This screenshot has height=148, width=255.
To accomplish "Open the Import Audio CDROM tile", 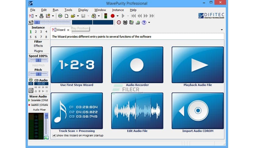I will click(x=198, y=111).
